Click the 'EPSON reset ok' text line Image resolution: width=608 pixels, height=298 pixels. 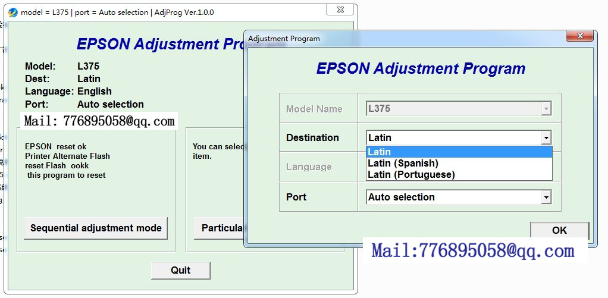click(55, 146)
